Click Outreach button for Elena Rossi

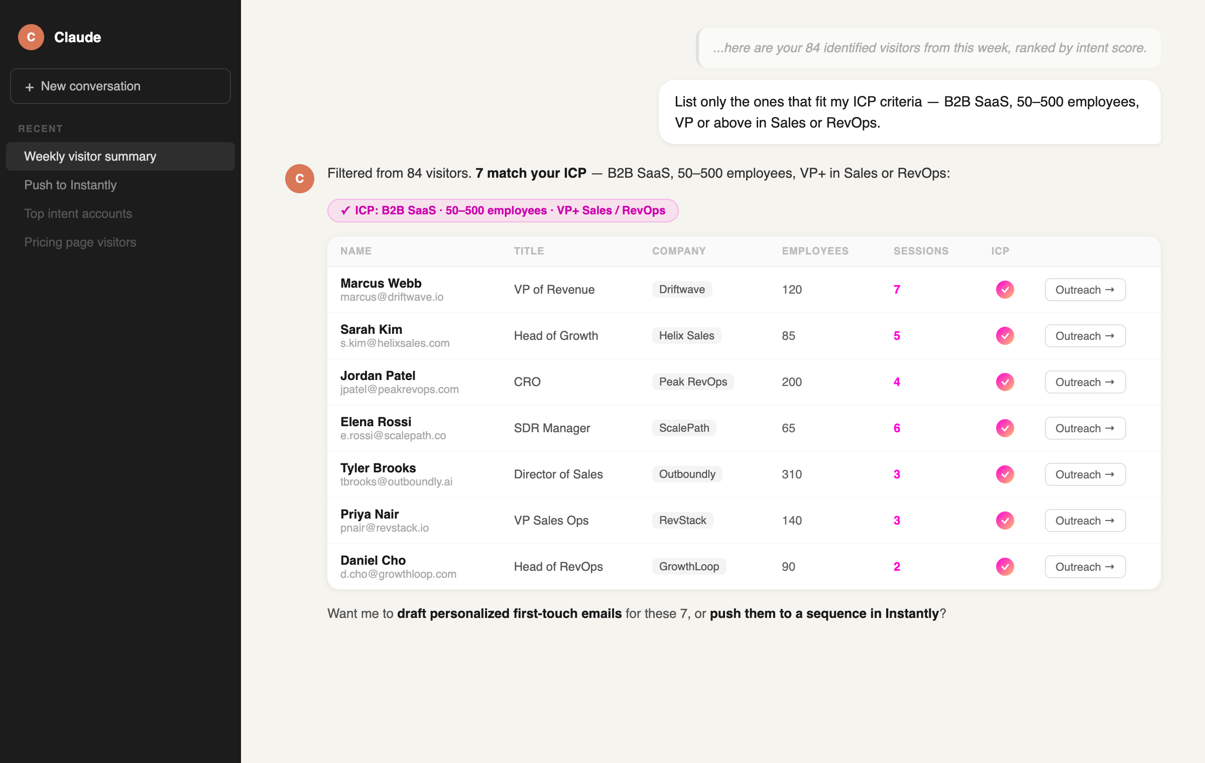pyautogui.click(x=1085, y=428)
